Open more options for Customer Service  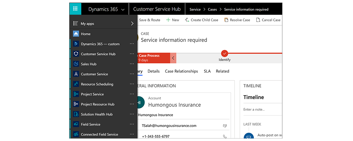tap(132, 74)
